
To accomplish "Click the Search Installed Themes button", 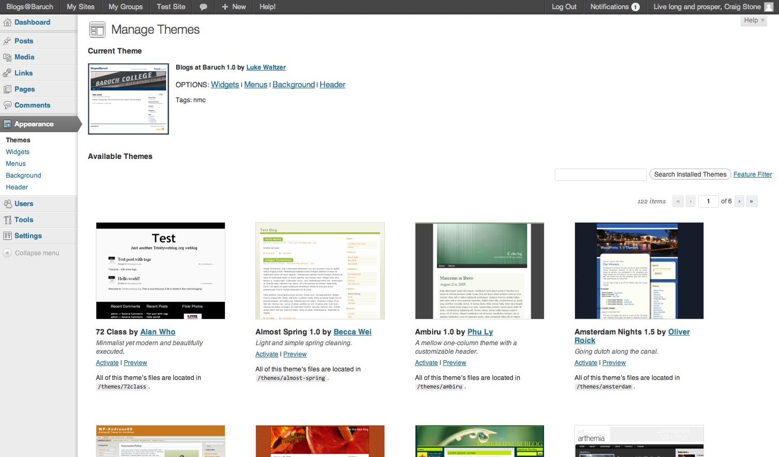I will (690, 174).
